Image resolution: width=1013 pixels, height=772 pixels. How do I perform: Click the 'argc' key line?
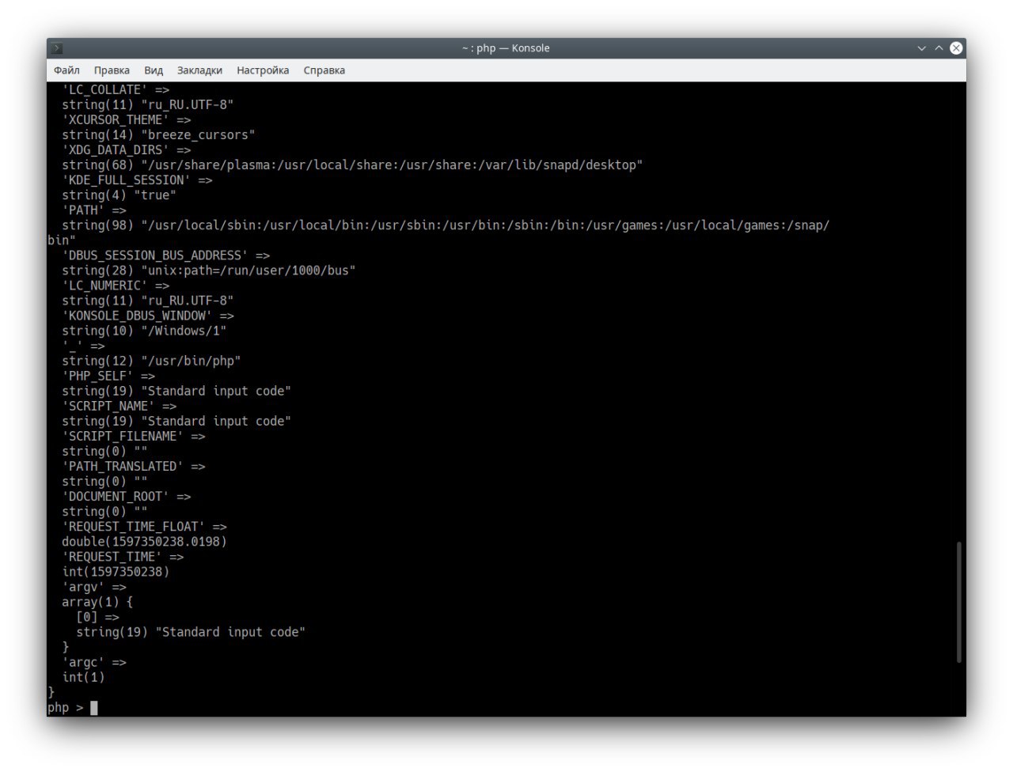pyautogui.click(x=94, y=662)
